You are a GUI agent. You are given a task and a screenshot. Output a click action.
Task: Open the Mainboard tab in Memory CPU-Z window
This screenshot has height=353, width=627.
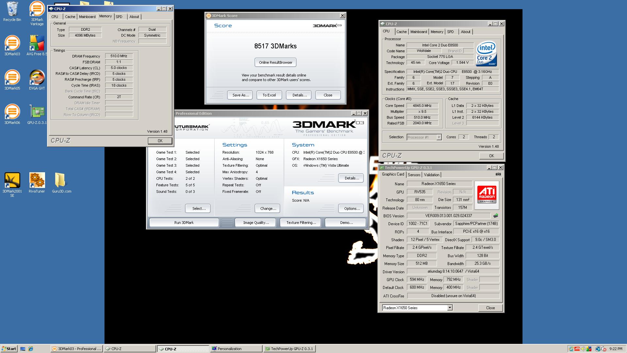pos(87,17)
